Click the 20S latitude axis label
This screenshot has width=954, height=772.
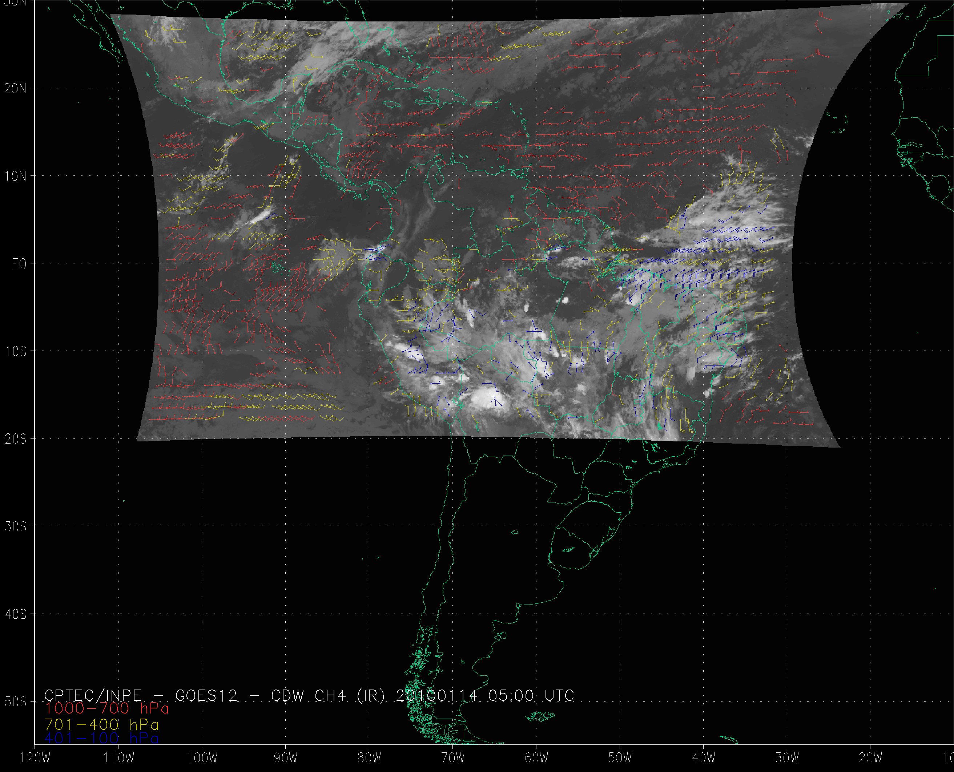point(16,439)
